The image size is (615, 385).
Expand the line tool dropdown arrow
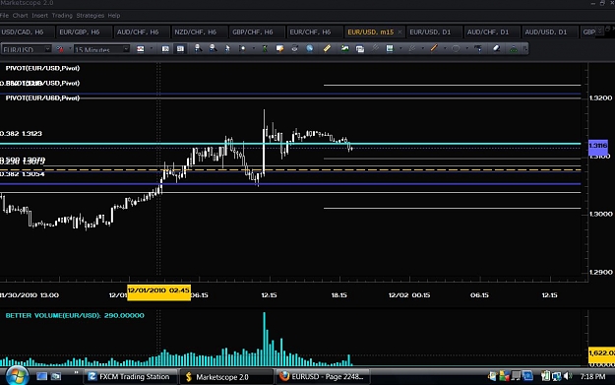point(445,48)
